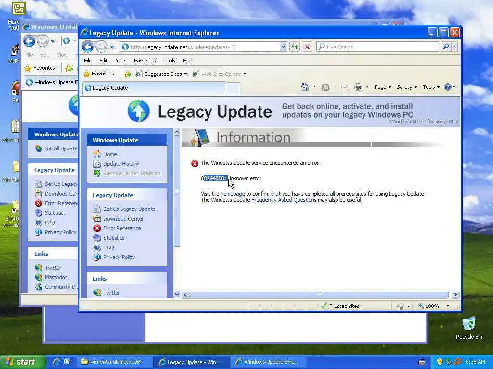The height and width of the screenshot is (369, 493).
Task: Click horizontal scrollbar left arrow
Action: (x=185, y=295)
